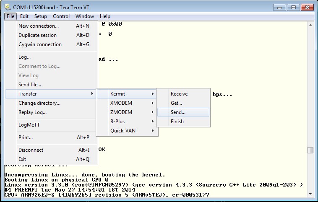Choose Kermit Receive option
The width and height of the screenshot is (318, 202).
coord(183,94)
